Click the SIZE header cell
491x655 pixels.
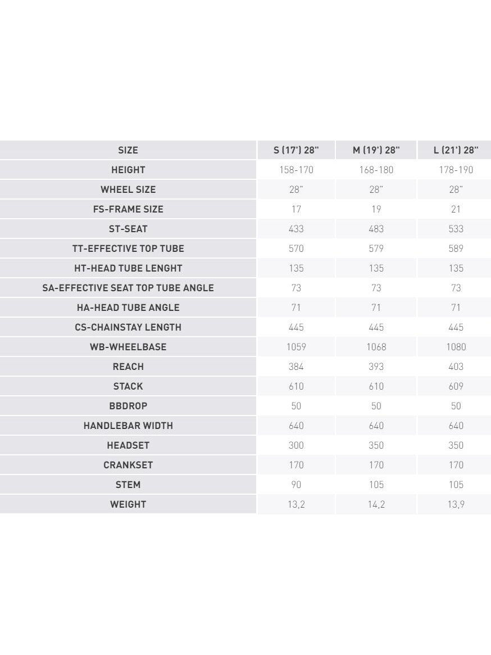coord(128,150)
